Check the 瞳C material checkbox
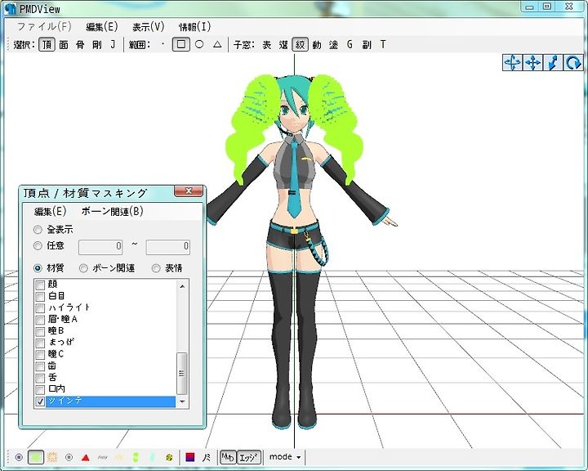Image resolution: width=588 pixels, height=471 pixels. [x=40, y=355]
